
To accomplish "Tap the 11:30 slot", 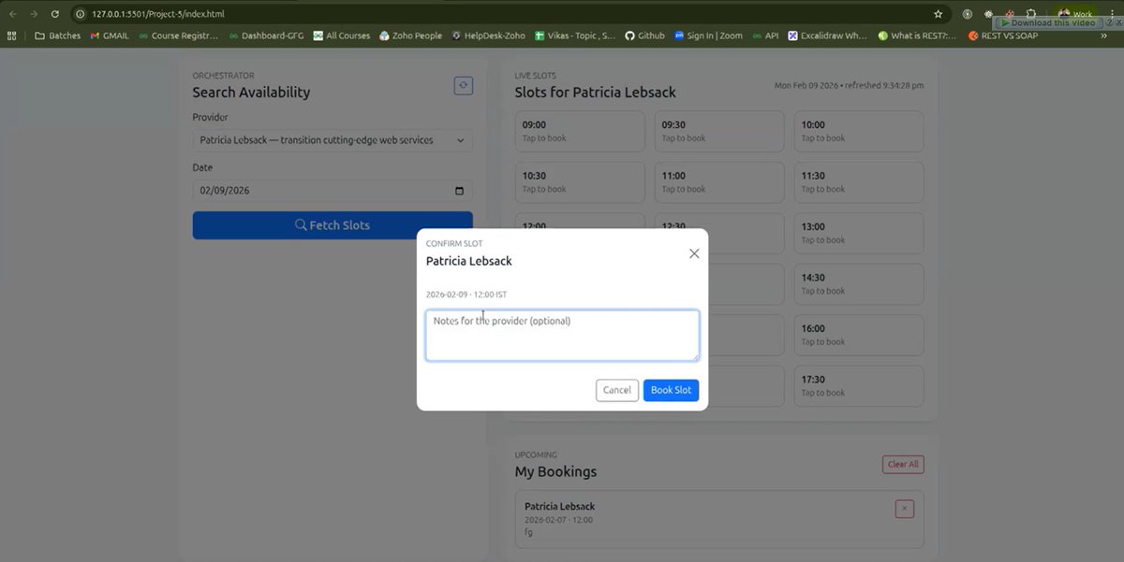I will [859, 182].
